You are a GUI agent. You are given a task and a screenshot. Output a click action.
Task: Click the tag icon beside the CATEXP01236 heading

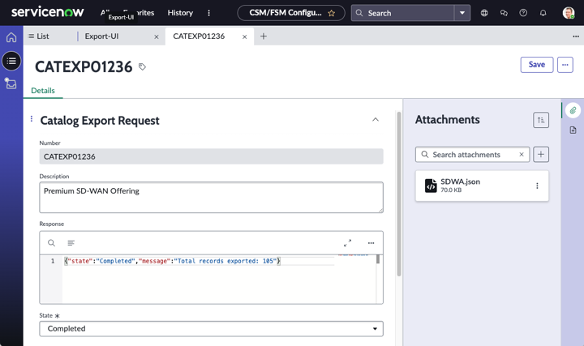pyautogui.click(x=142, y=66)
